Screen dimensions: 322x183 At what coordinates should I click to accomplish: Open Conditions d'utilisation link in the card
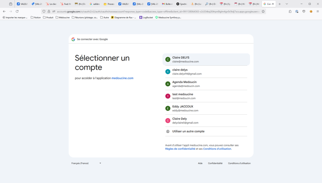[x=217, y=149]
